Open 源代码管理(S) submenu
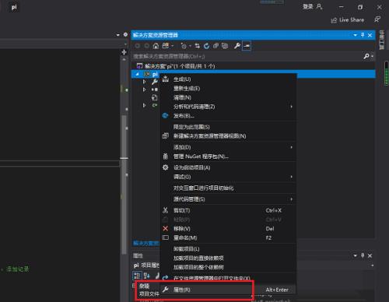Viewport: 389px width, 302px height. 228,199
